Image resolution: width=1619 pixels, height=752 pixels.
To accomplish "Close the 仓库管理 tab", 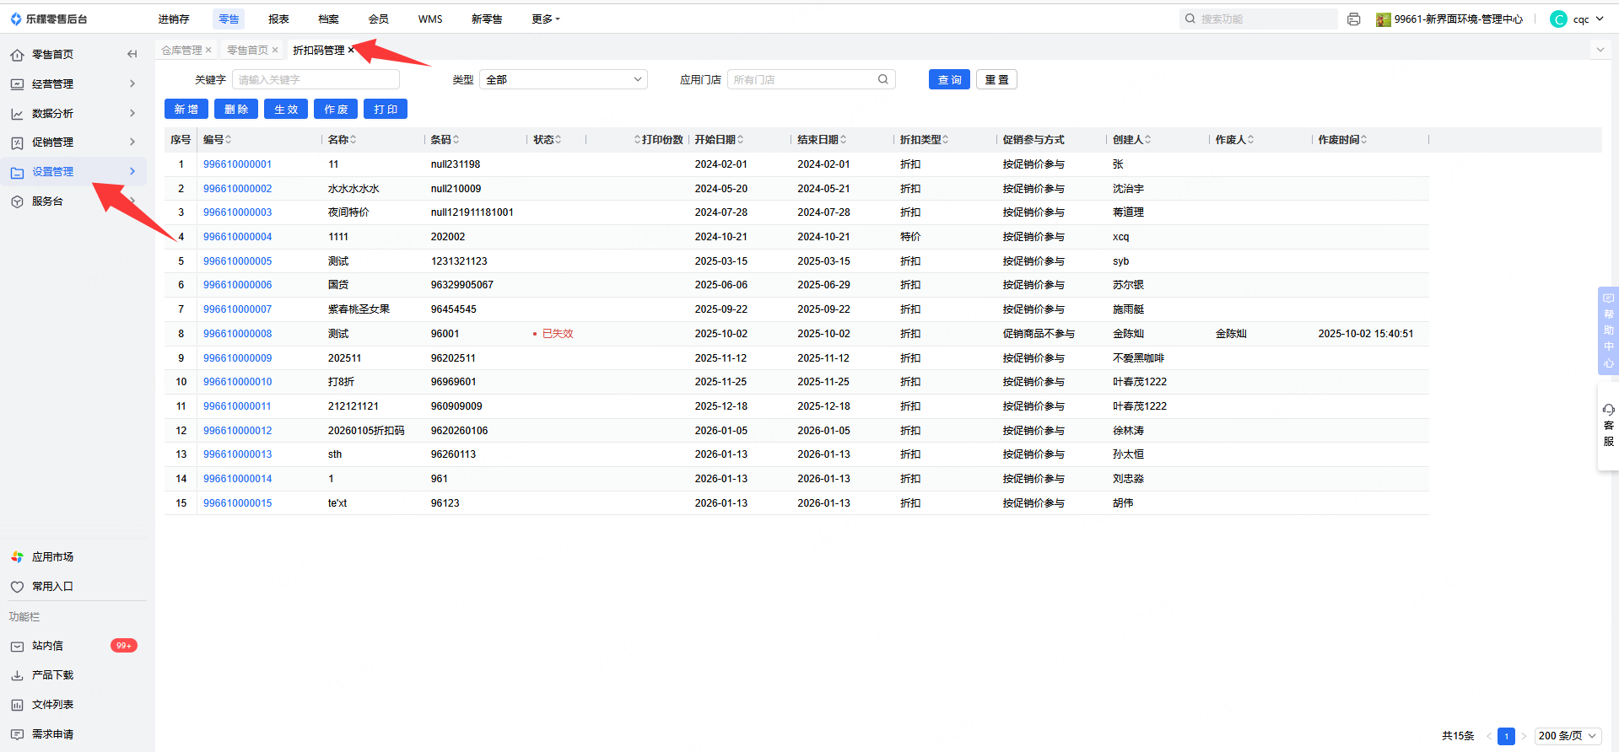I will pyautogui.click(x=208, y=51).
